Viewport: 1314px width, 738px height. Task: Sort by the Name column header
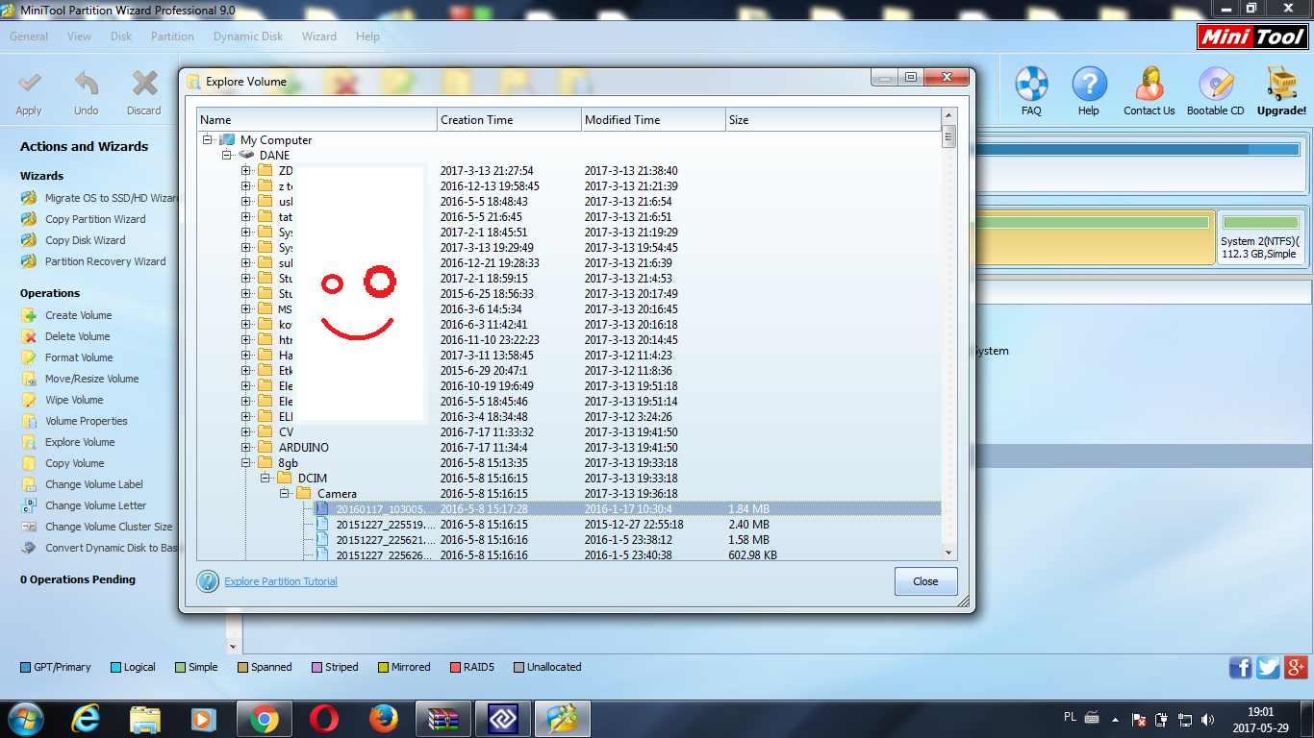317,120
